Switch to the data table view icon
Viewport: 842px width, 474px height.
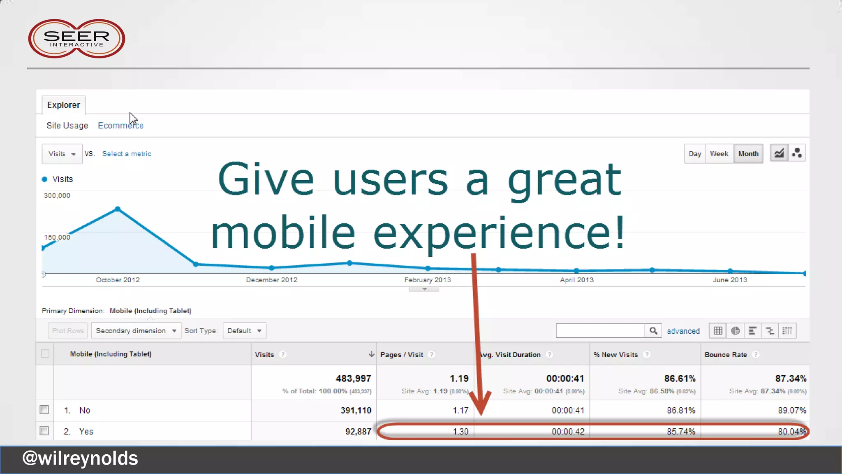tap(718, 331)
